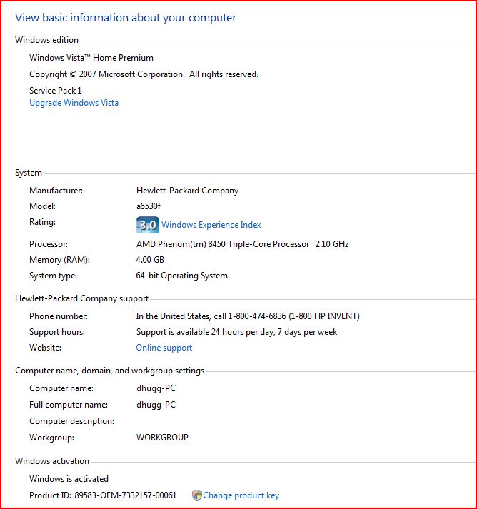Open the Upgrade Windows Vista link

tap(74, 103)
